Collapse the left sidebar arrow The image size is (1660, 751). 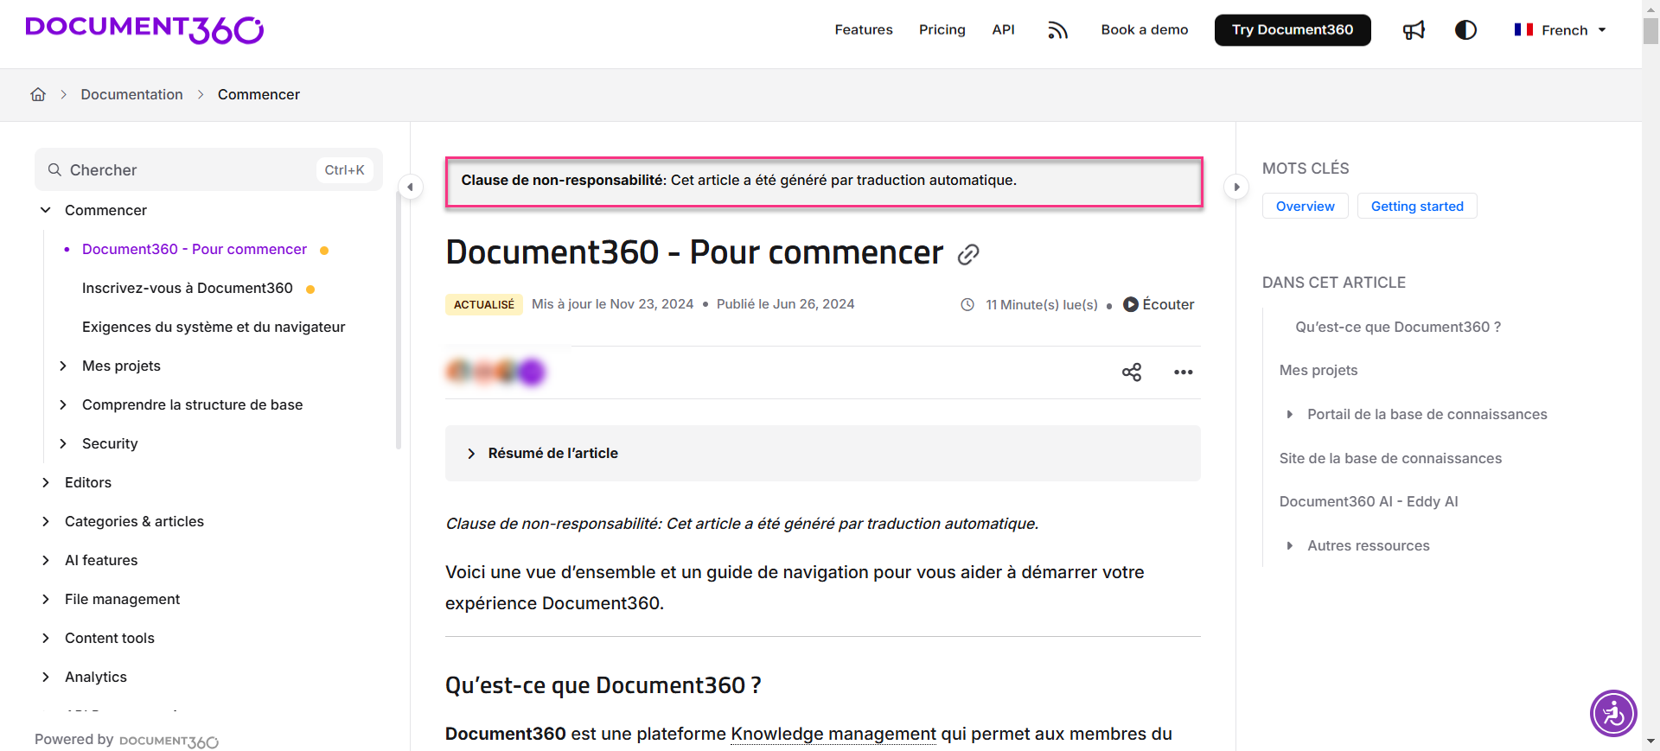pos(410,187)
